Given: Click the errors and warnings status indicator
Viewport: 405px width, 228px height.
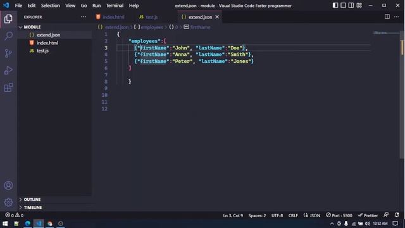Looking at the screenshot, I should [14, 215].
